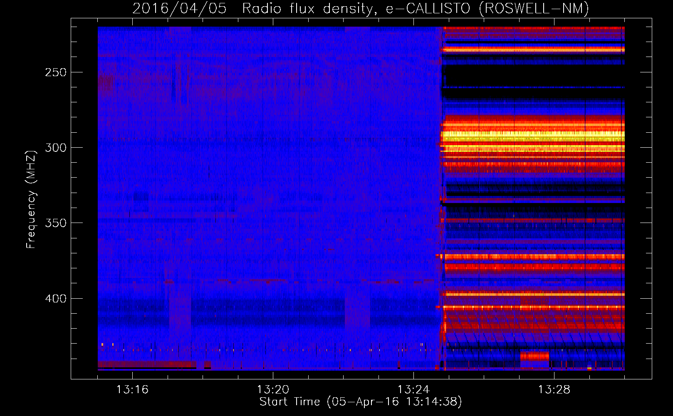Click the 13:16 time tick label

132,390
